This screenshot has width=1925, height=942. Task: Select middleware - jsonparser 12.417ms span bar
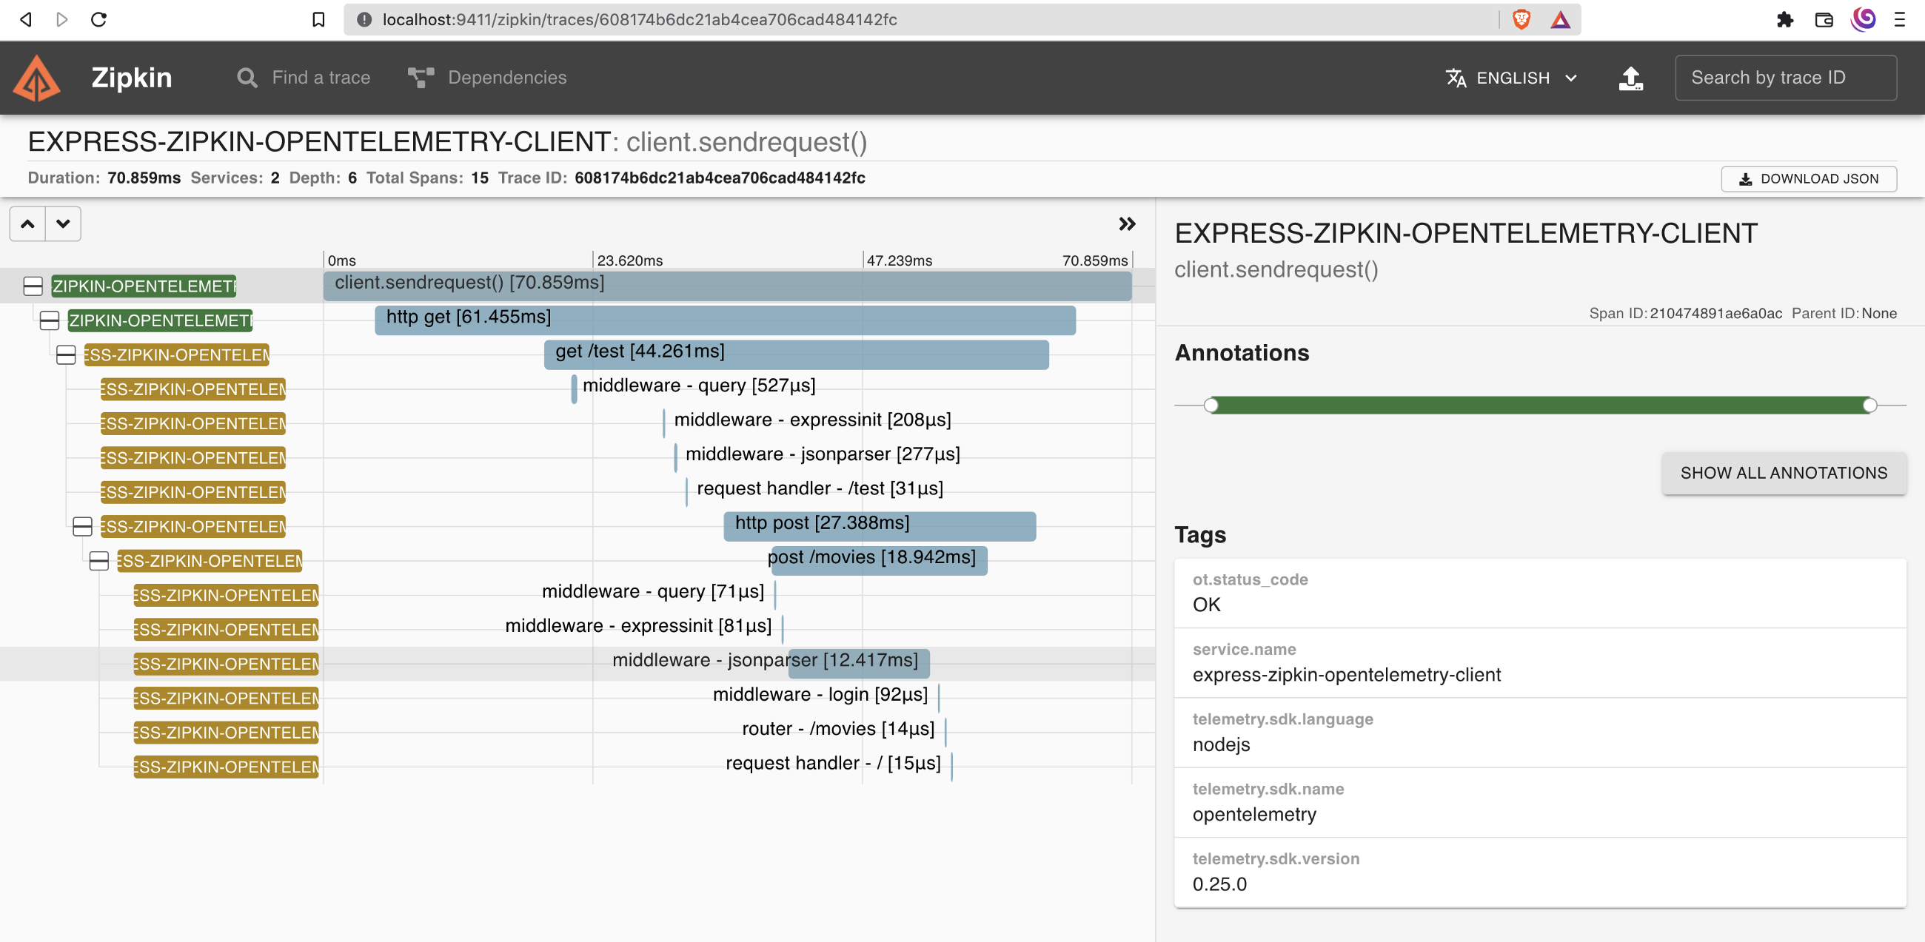[x=859, y=664]
